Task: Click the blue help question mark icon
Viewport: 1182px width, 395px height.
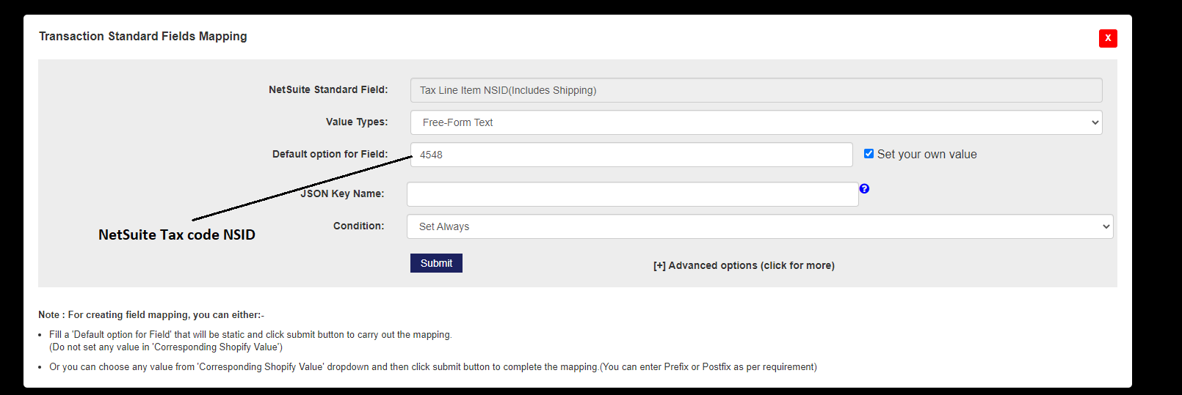Action: click(x=864, y=188)
